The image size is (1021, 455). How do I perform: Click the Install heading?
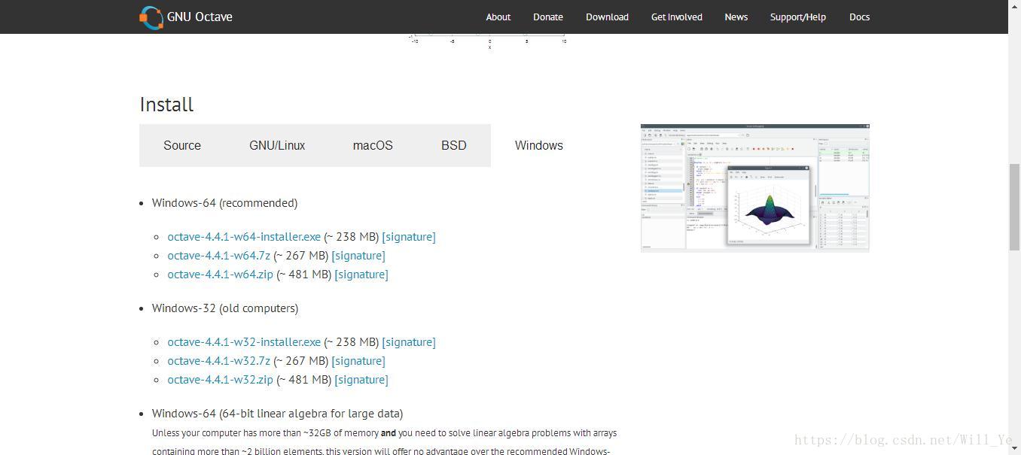coord(166,105)
